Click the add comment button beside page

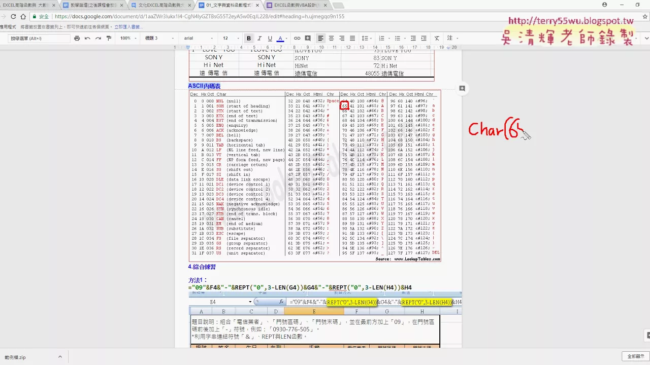click(462, 88)
